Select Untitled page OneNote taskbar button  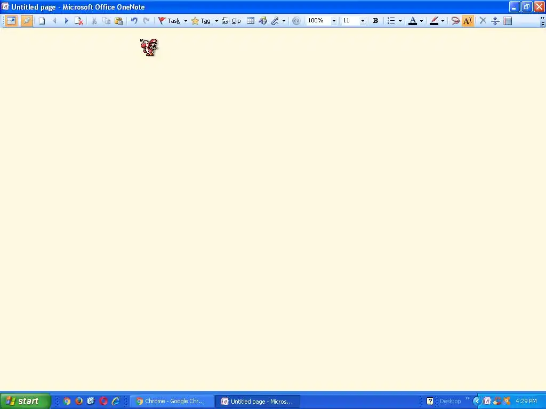click(x=258, y=402)
